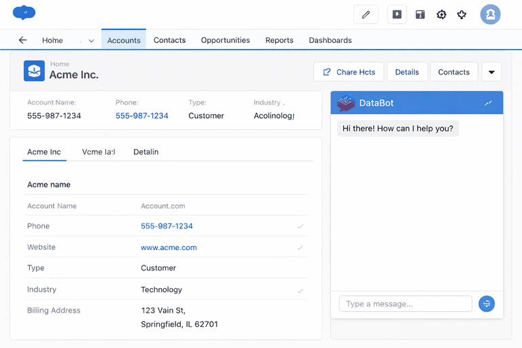Click the play video icon in top toolbar
This screenshot has width=522, height=348.
[397, 14]
